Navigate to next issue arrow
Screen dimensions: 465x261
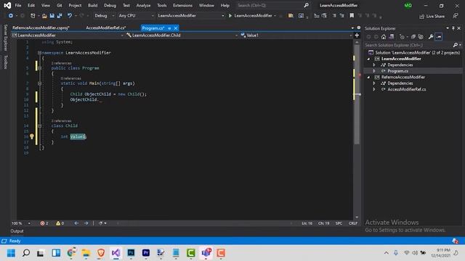pyautogui.click(x=86, y=223)
